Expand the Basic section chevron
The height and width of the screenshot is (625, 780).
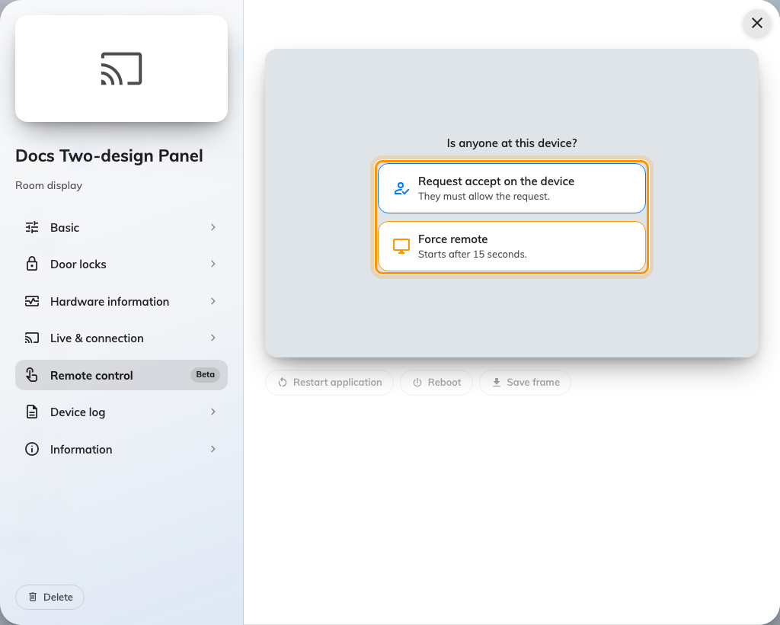[213, 227]
